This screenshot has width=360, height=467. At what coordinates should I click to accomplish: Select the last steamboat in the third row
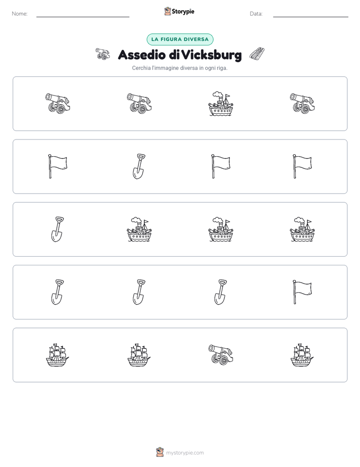coord(303,229)
